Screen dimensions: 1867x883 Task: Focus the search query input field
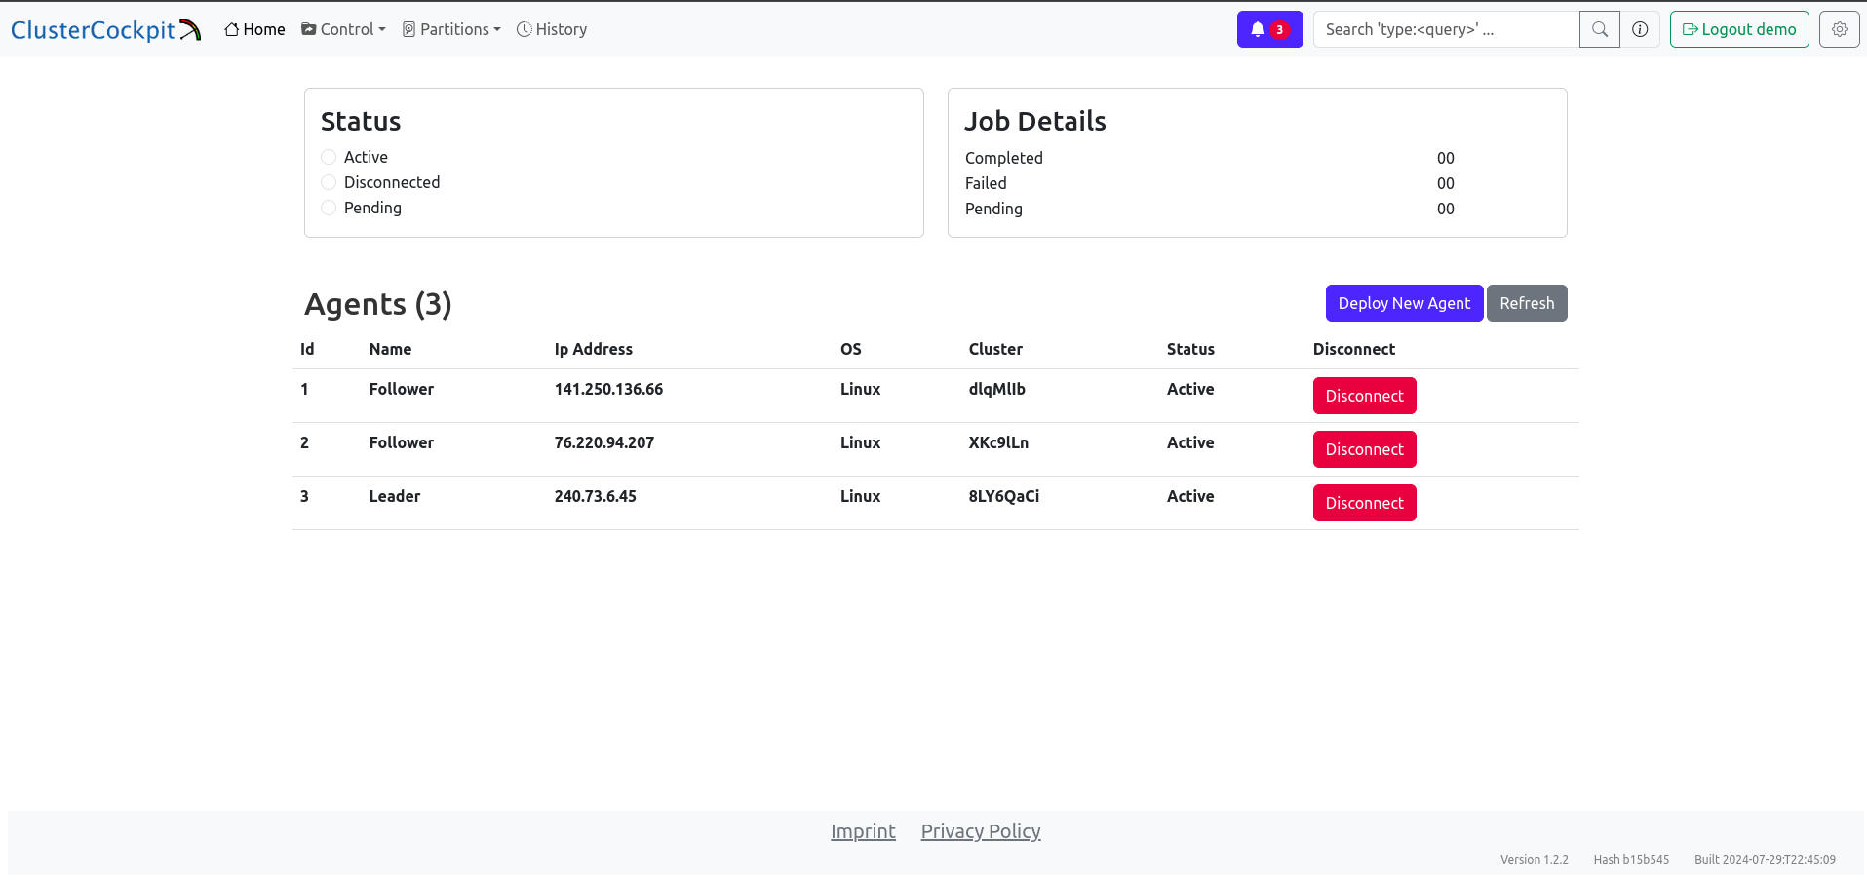[1445, 29]
